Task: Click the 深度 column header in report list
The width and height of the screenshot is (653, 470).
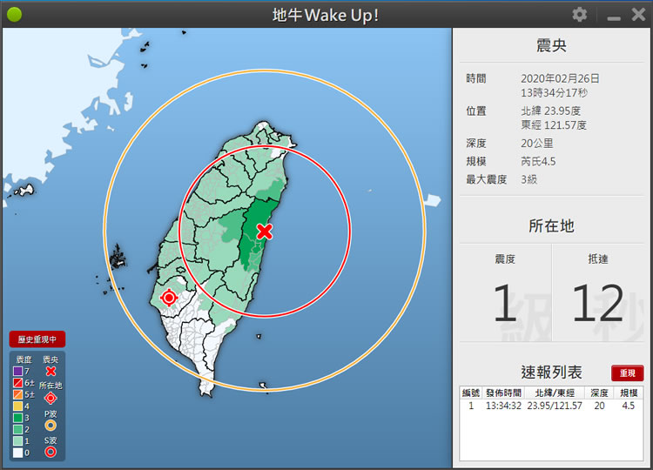Action: pos(599,393)
